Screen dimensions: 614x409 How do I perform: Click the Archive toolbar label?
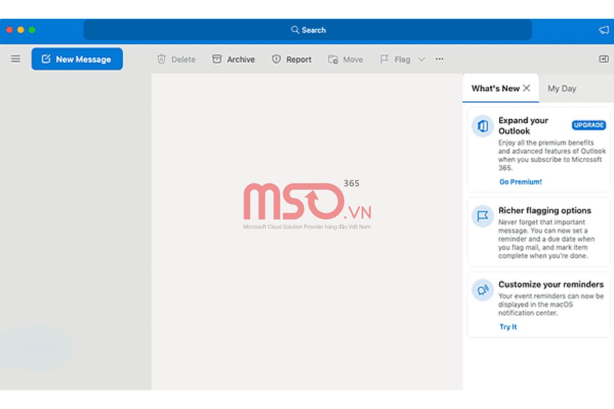241,59
